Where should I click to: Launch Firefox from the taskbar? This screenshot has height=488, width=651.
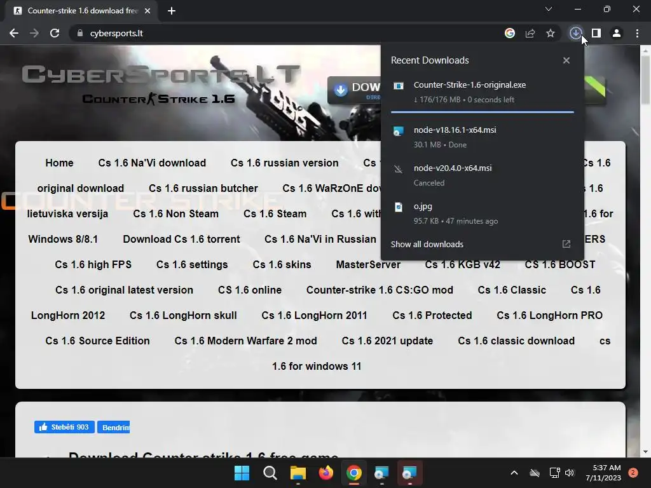pyautogui.click(x=326, y=473)
